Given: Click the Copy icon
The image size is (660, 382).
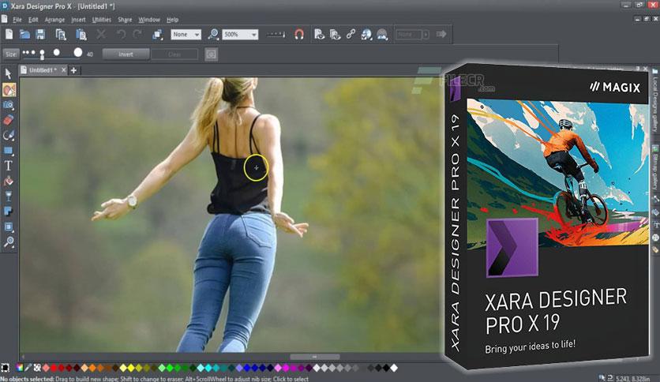Looking at the screenshot, I should 61,35.
